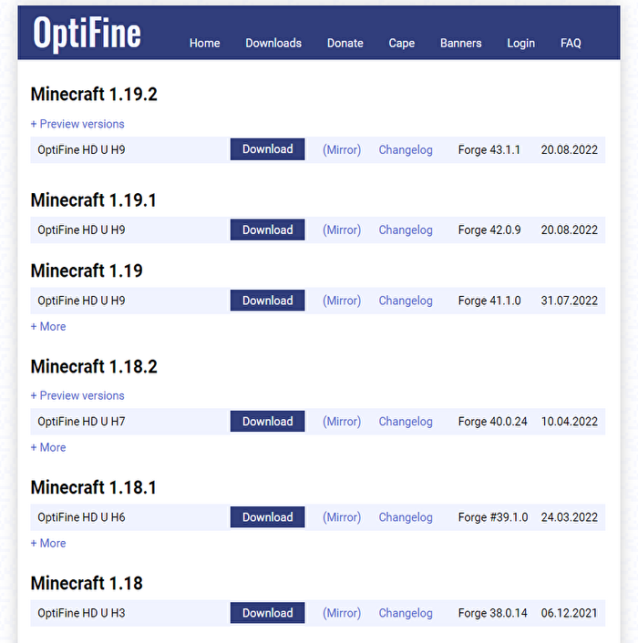
Task: Click the Forge 38.0.14 text
Action: (x=492, y=613)
